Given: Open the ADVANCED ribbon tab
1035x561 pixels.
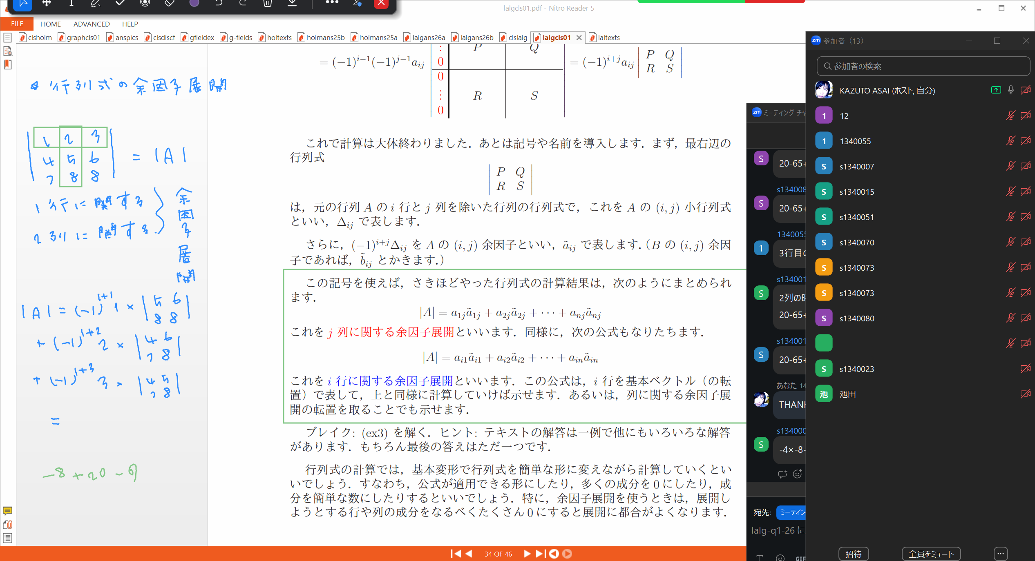Looking at the screenshot, I should (x=92, y=24).
